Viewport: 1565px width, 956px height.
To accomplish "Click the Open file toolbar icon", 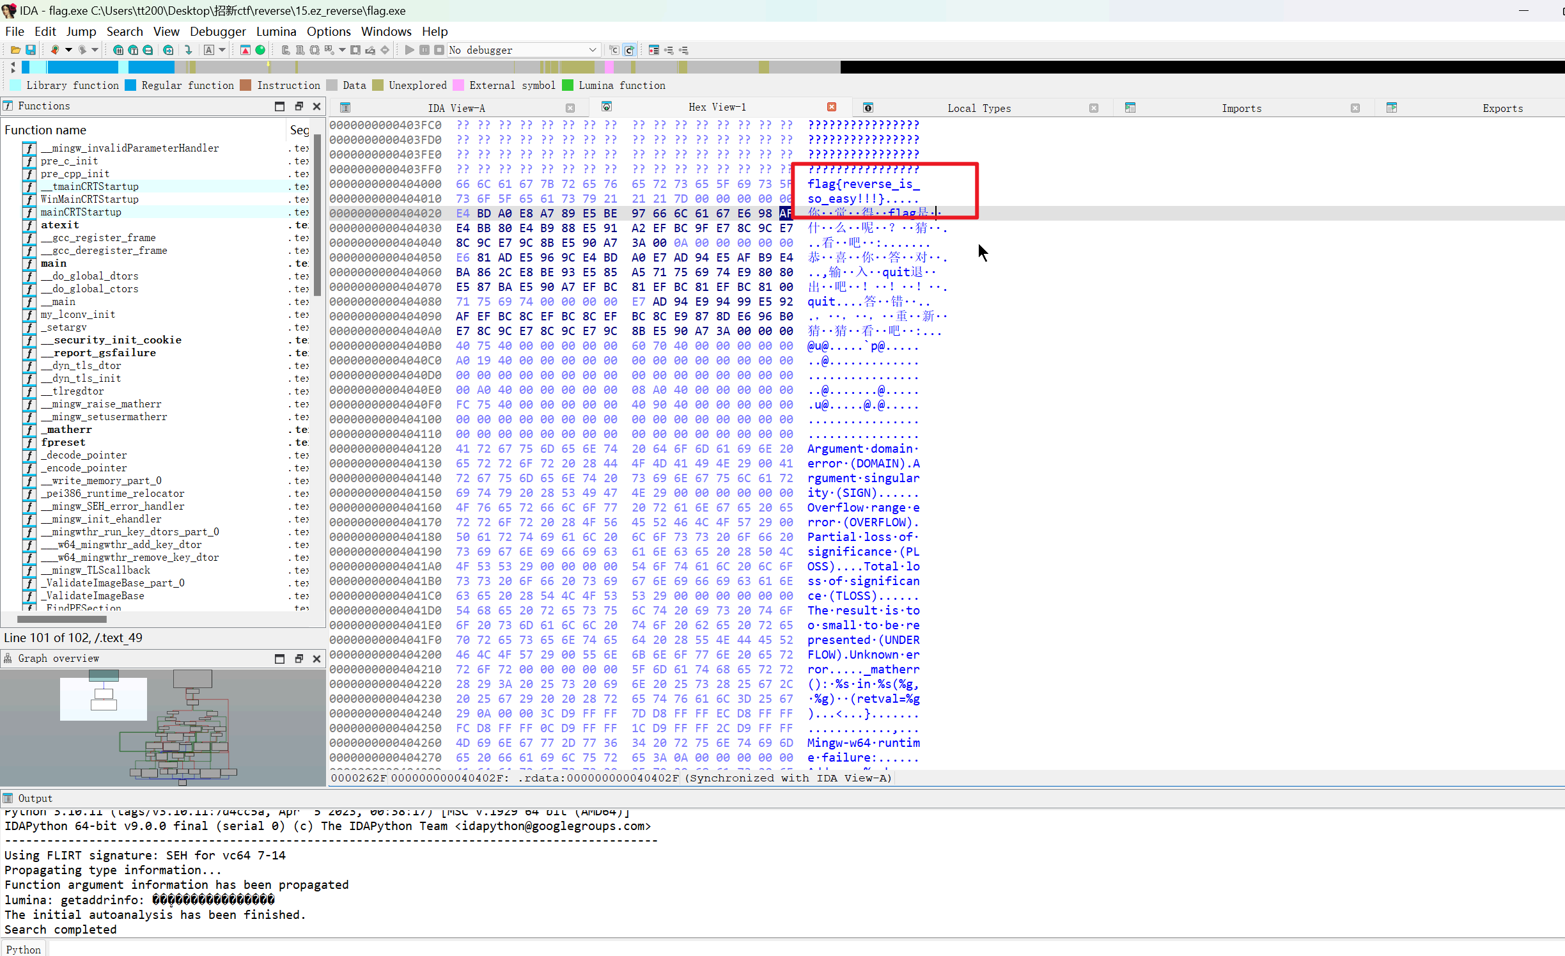I will point(15,50).
